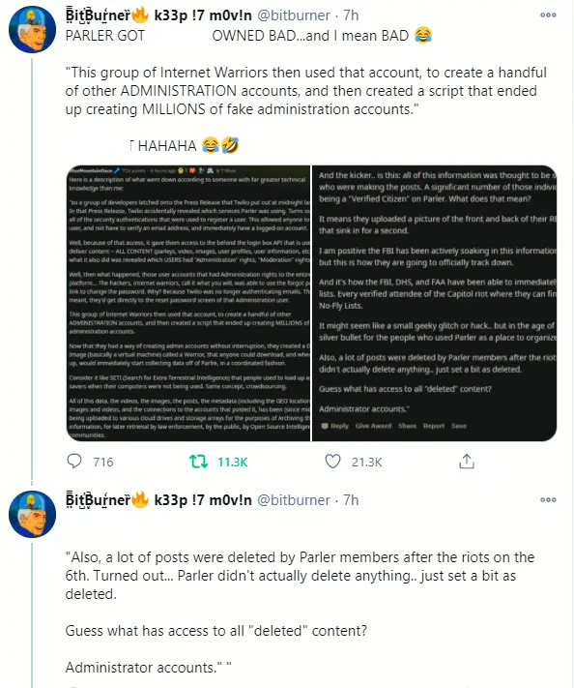Image resolution: width=574 pixels, height=688 pixels.
Task: Click the retweet icon with 11.3K
Action: [198, 462]
